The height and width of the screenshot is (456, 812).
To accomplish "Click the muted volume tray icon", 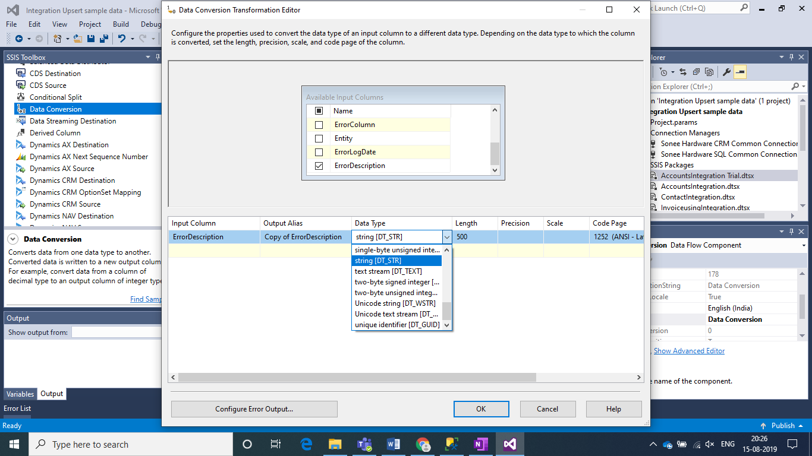I will (709, 444).
